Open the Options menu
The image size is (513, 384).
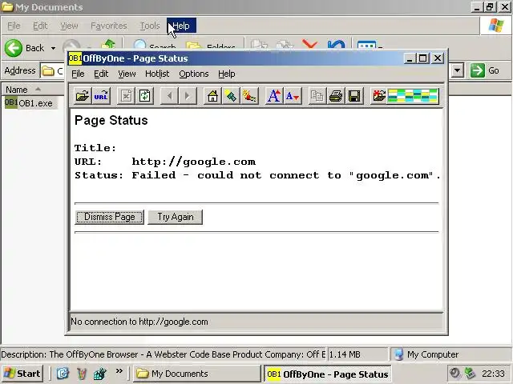tap(194, 74)
